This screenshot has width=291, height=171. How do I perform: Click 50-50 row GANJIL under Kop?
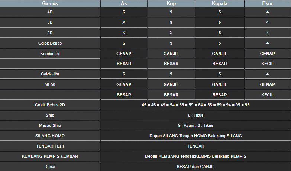[171, 84]
